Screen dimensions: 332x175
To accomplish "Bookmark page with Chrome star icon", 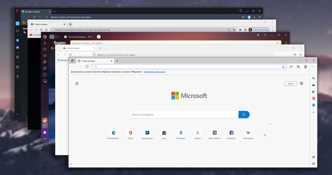I will [234, 30].
